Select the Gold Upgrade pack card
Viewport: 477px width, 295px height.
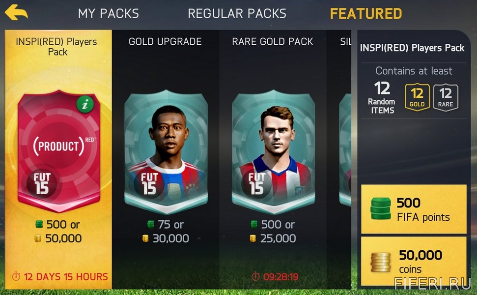[166, 151]
